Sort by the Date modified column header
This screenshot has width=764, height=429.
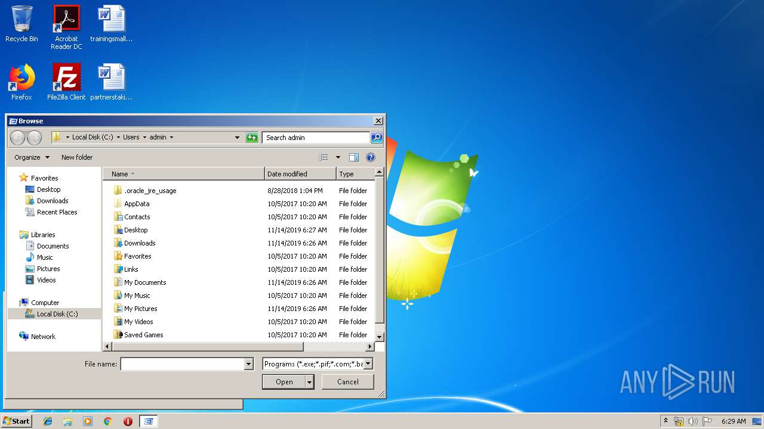coord(300,174)
